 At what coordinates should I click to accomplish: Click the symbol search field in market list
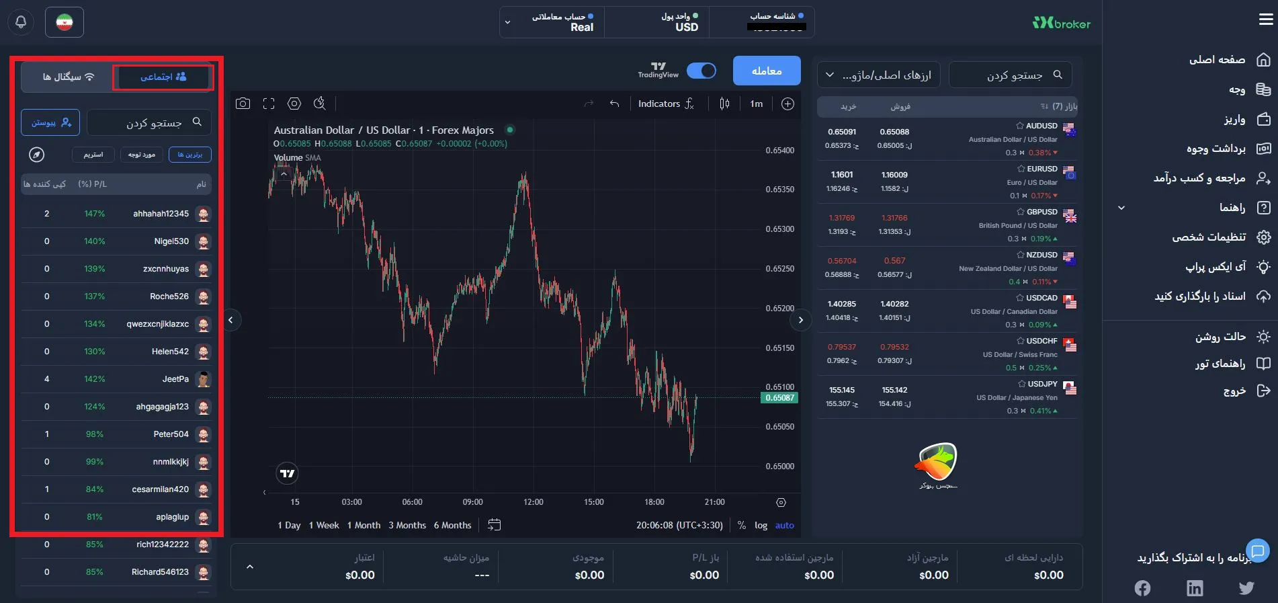(x=1010, y=75)
